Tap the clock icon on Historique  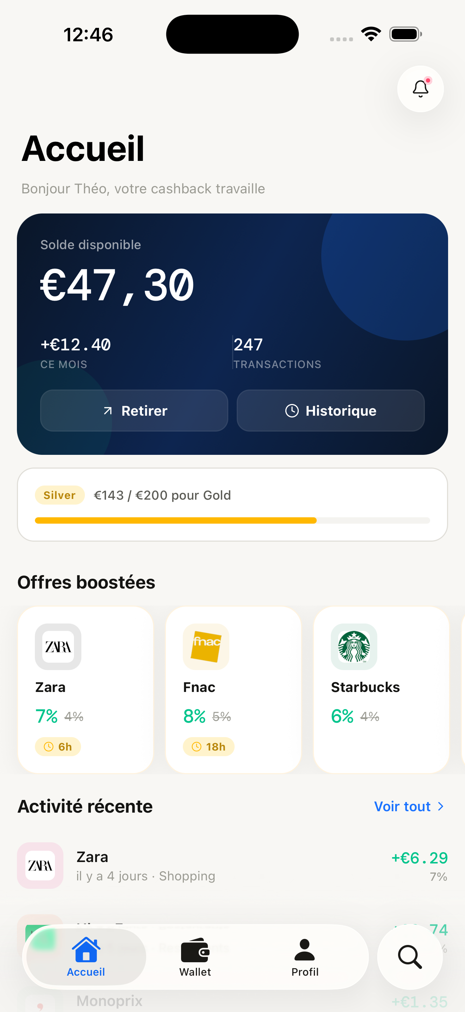[292, 411]
